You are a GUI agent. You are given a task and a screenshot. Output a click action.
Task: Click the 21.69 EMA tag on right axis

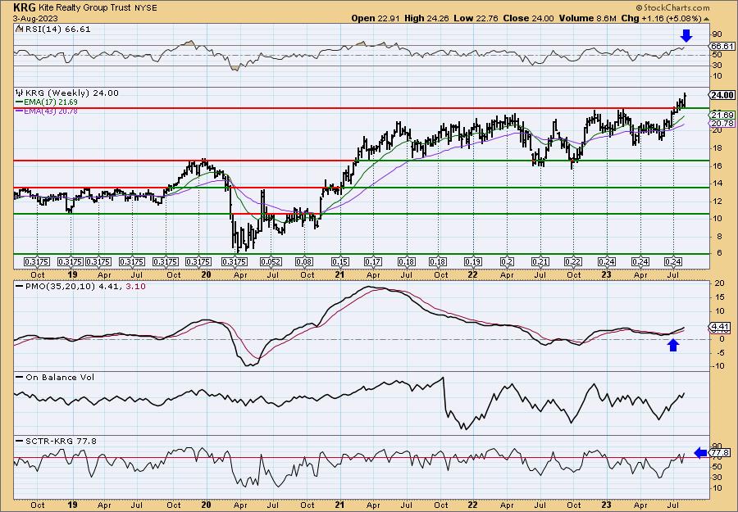[722, 116]
